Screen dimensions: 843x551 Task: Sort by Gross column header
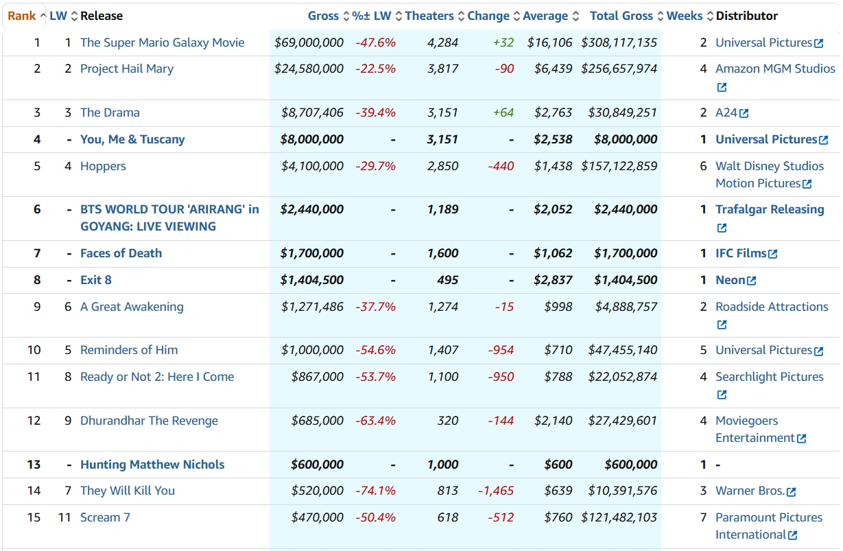coord(323,16)
